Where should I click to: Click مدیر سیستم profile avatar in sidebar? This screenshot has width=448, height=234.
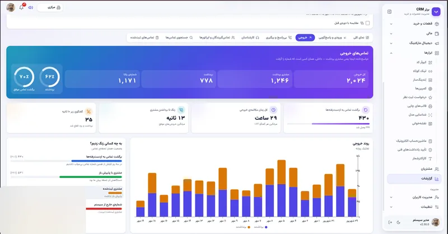click(x=436, y=222)
